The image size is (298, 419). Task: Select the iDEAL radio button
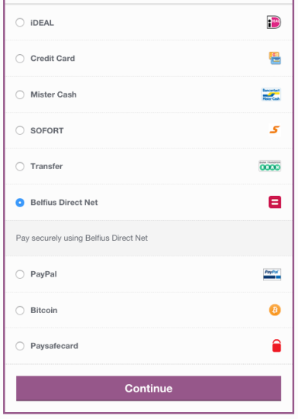click(x=20, y=22)
